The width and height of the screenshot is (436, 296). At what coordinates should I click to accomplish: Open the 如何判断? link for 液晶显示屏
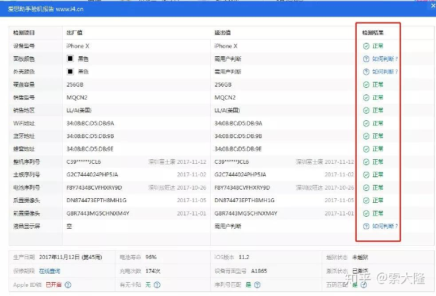tap(385, 227)
